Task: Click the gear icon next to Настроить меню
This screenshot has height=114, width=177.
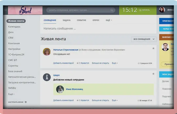Action: 26,102
